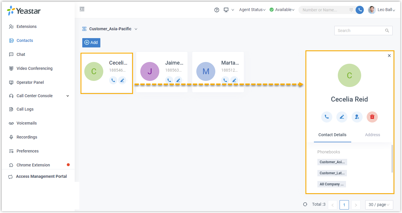Click the Add contact button
The image size is (402, 213).
click(x=91, y=42)
